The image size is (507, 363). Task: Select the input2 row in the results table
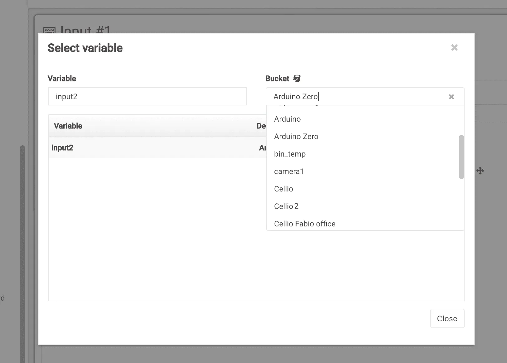(125, 148)
